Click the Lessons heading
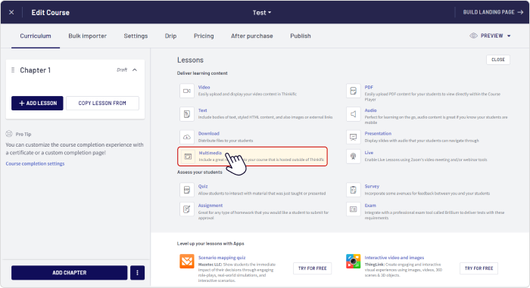530x288 pixels. (190, 60)
